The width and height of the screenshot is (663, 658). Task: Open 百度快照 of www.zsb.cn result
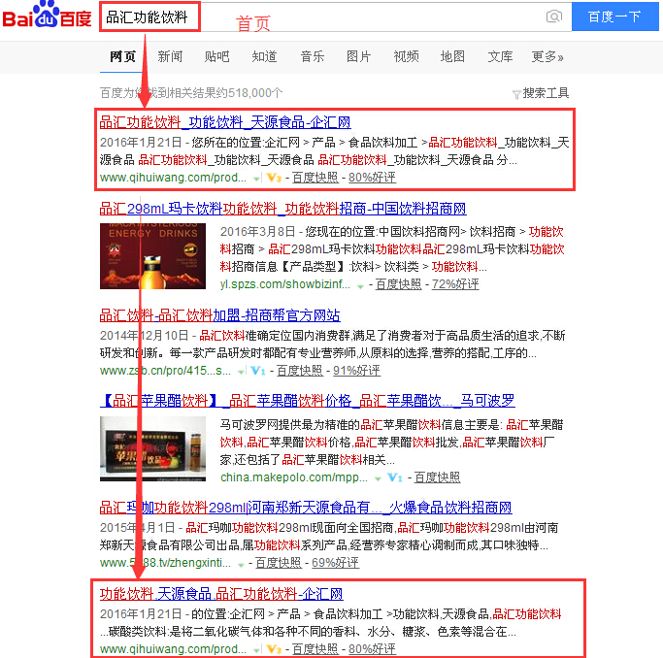(299, 371)
